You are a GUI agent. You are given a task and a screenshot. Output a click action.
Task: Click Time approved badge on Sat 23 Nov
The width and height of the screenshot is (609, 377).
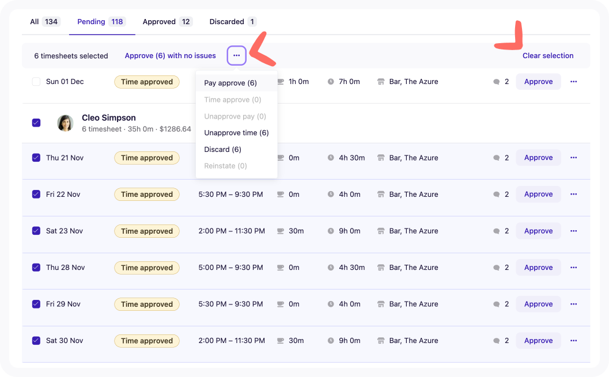pos(147,231)
